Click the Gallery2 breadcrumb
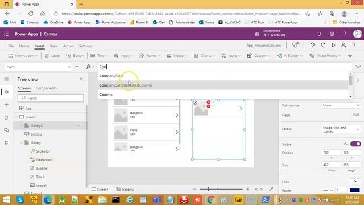 click(125, 189)
